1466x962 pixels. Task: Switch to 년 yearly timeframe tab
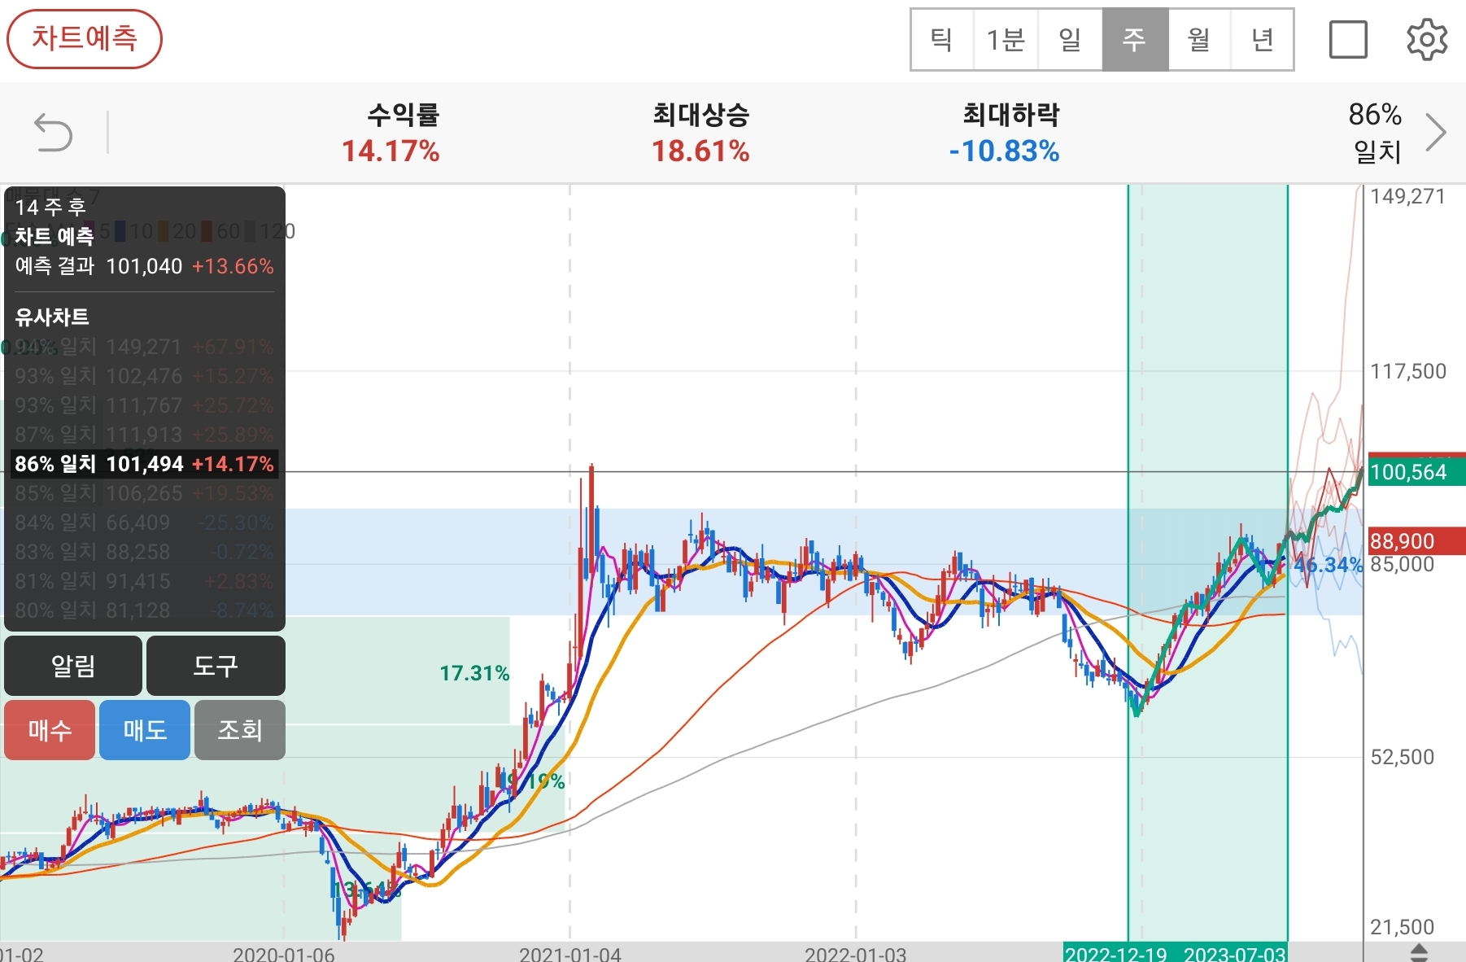pos(1262,39)
